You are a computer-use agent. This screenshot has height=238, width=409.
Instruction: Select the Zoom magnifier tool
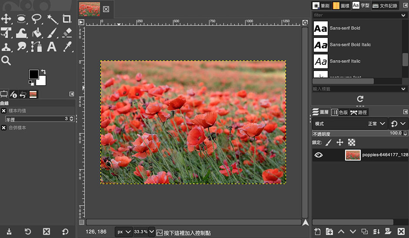(6, 60)
